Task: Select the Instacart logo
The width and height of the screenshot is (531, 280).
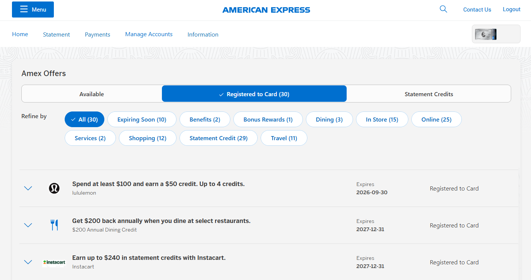Action: (x=53, y=262)
